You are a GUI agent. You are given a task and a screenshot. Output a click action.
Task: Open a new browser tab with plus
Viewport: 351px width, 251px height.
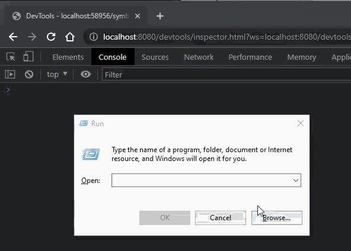click(x=160, y=16)
